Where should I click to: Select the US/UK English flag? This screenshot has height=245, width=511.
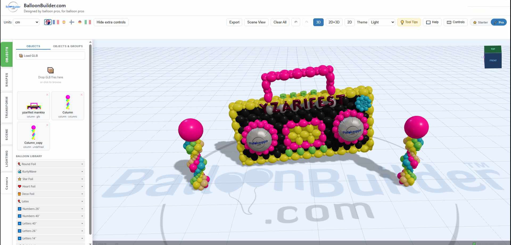coord(48,22)
